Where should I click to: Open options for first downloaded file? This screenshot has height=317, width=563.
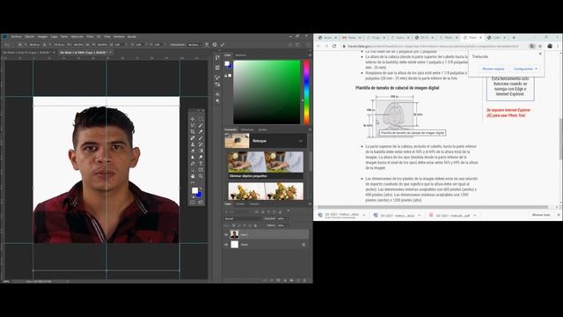click(x=363, y=215)
